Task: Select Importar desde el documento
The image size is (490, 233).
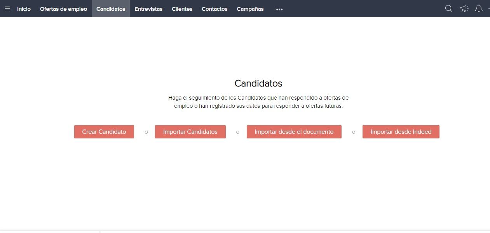Action: point(294,131)
